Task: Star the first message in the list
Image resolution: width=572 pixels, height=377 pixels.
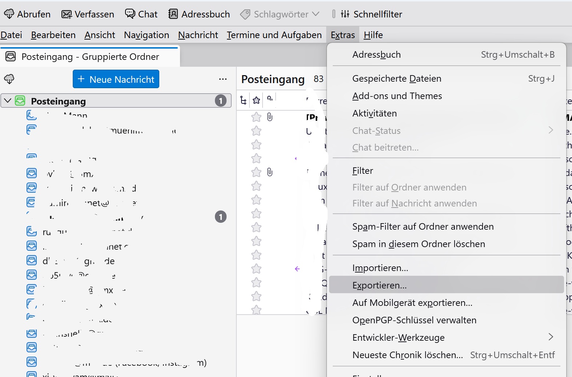Action: coord(256,117)
